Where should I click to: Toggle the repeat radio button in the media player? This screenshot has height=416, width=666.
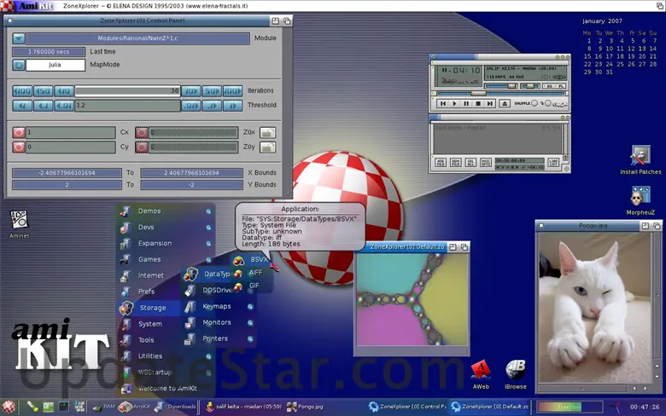(x=548, y=103)
